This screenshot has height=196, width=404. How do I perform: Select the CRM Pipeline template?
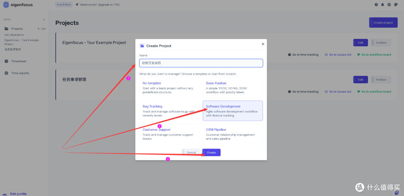(x=233, y=134)
